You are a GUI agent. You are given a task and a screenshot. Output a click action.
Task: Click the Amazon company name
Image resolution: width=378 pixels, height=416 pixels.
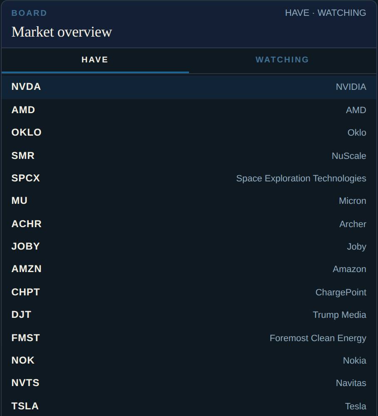pyautogui.click(x=349, y=269)
